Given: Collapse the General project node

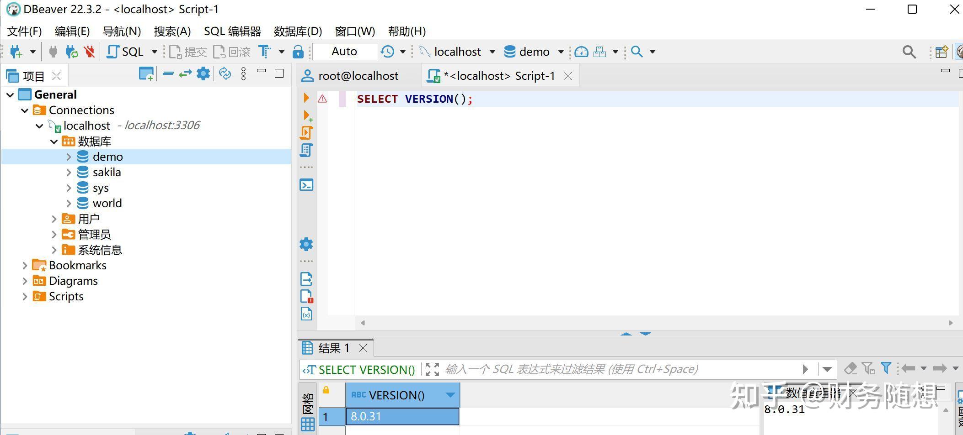Looking at the screenshot, I should pyautogui.click(x=10, y=95).
